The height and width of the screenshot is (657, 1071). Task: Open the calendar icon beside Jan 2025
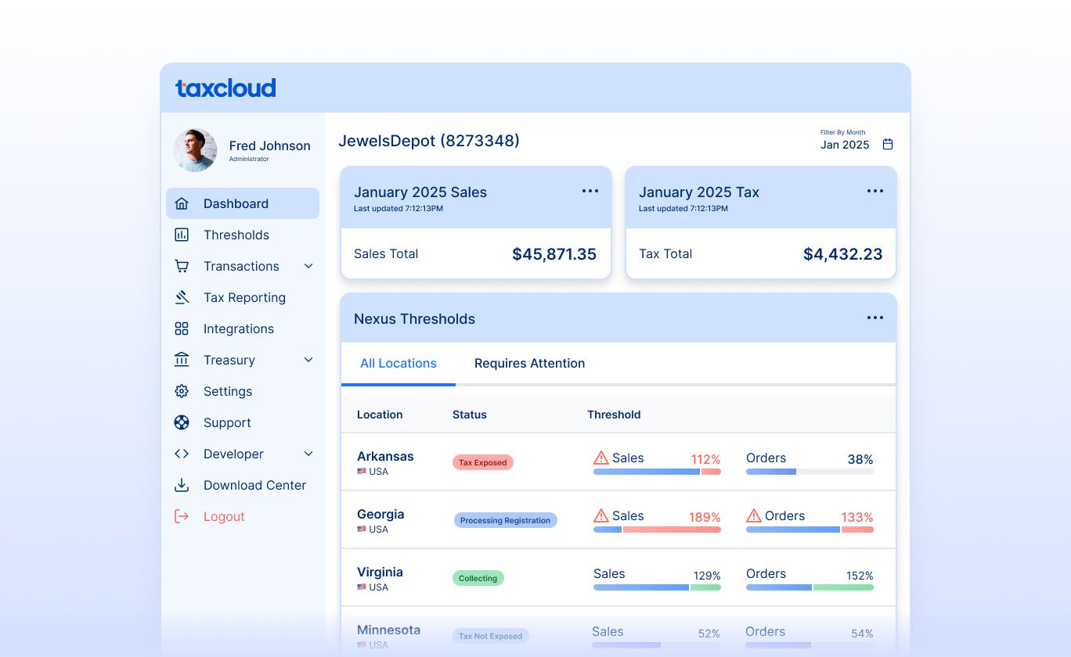(x=888, y=145)
